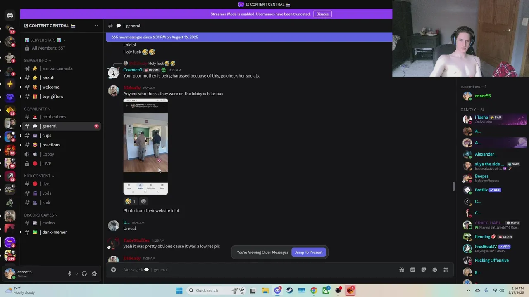The height and width of the screenshot is (297, 529).
Task: Collapse SERVER STATS category
Action: (45, 40)
